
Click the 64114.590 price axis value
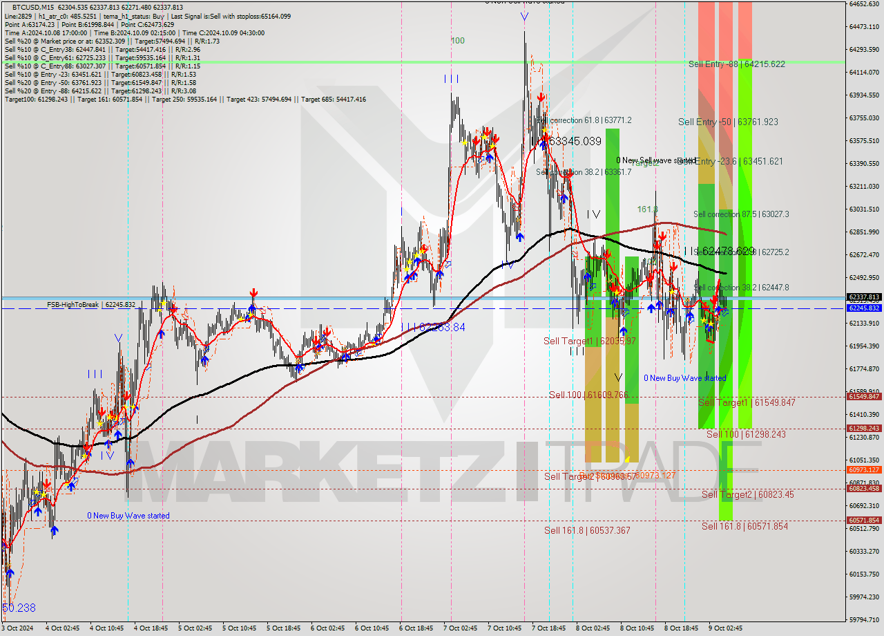(863, 72)
